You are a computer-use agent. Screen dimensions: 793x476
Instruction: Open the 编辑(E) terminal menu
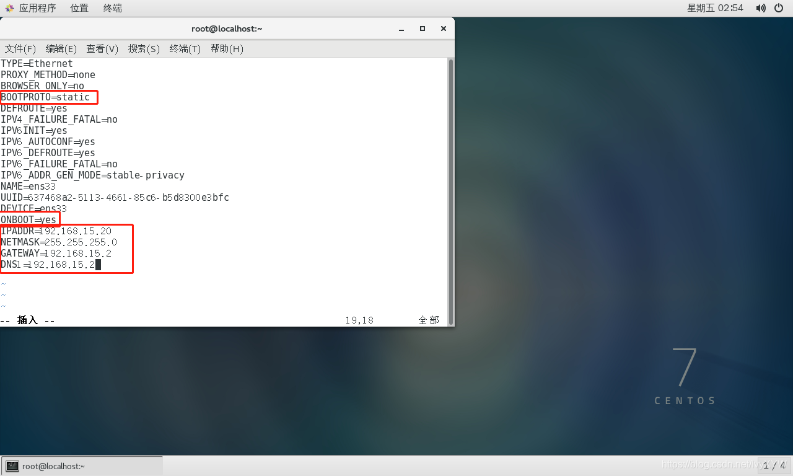61,49
